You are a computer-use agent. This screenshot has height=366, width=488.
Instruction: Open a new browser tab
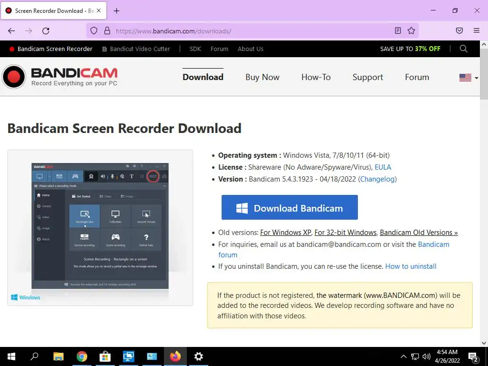click(x=116, y=11)
